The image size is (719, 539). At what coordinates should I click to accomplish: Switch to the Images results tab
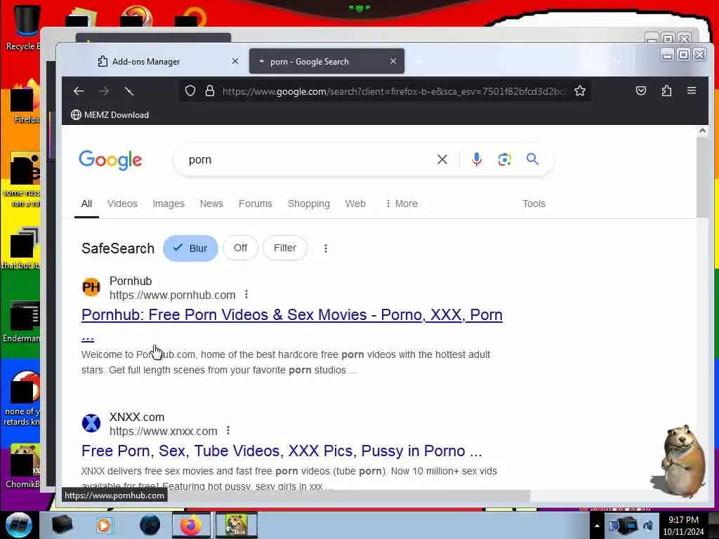[x=169, y=204]
